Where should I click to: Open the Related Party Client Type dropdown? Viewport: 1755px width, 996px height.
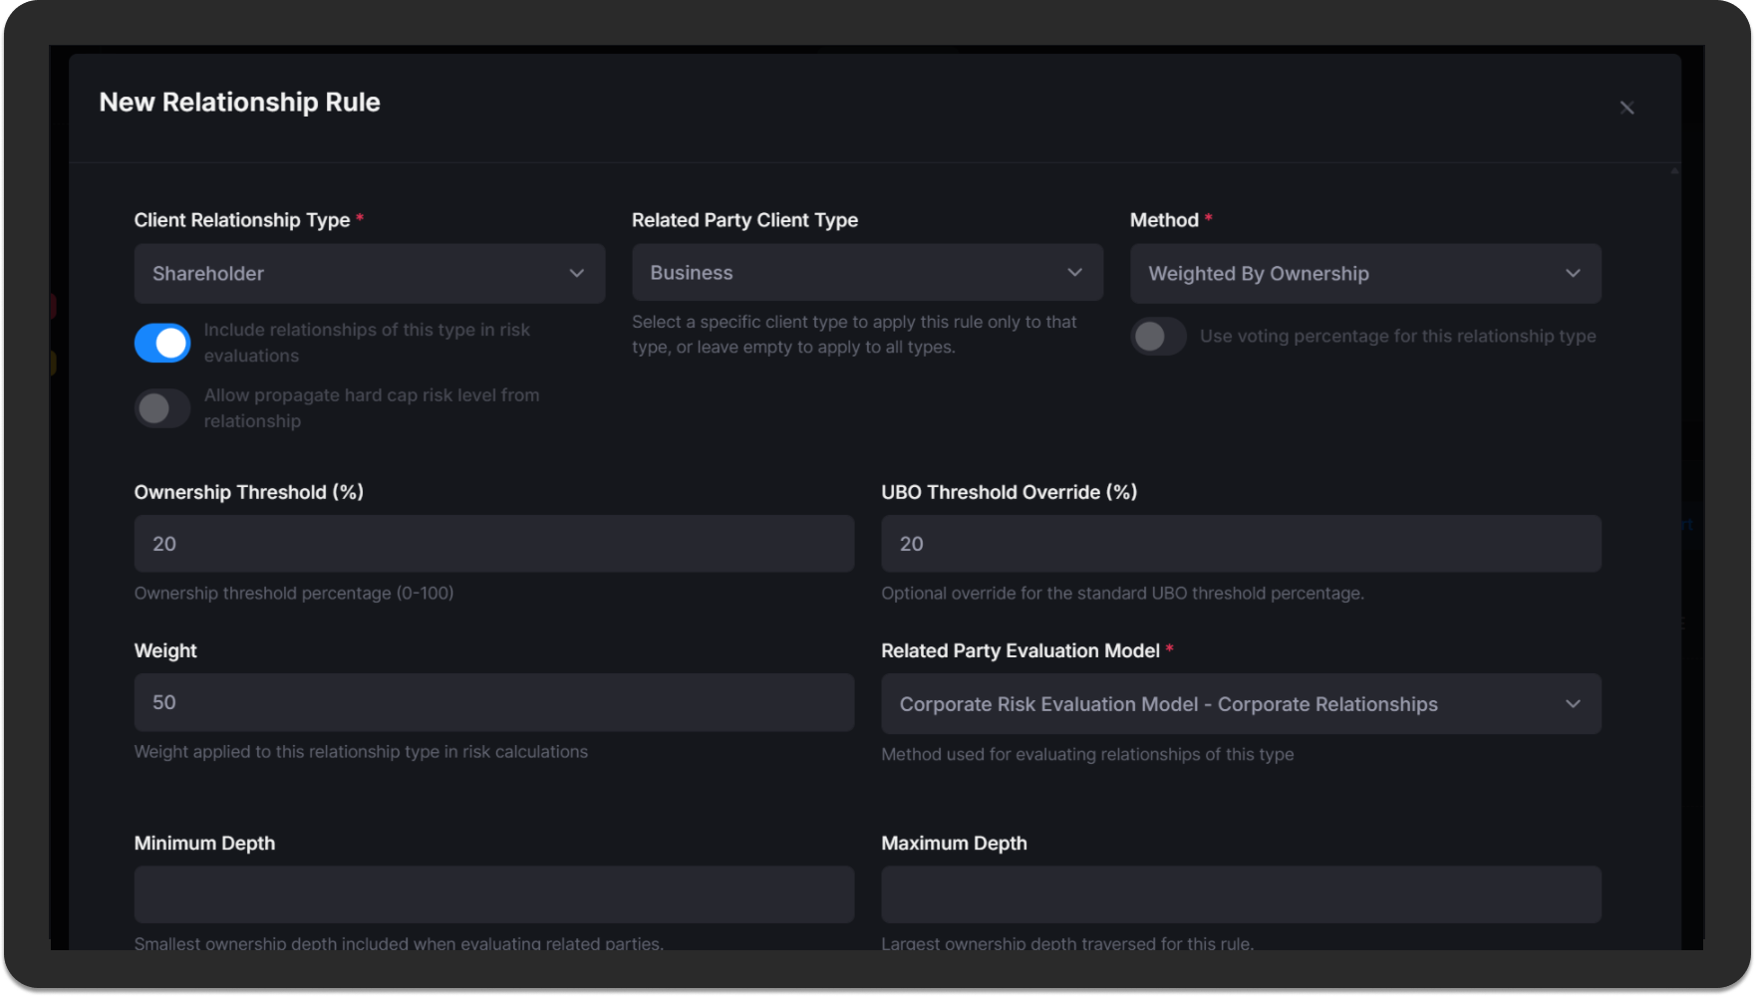point(865,272)
